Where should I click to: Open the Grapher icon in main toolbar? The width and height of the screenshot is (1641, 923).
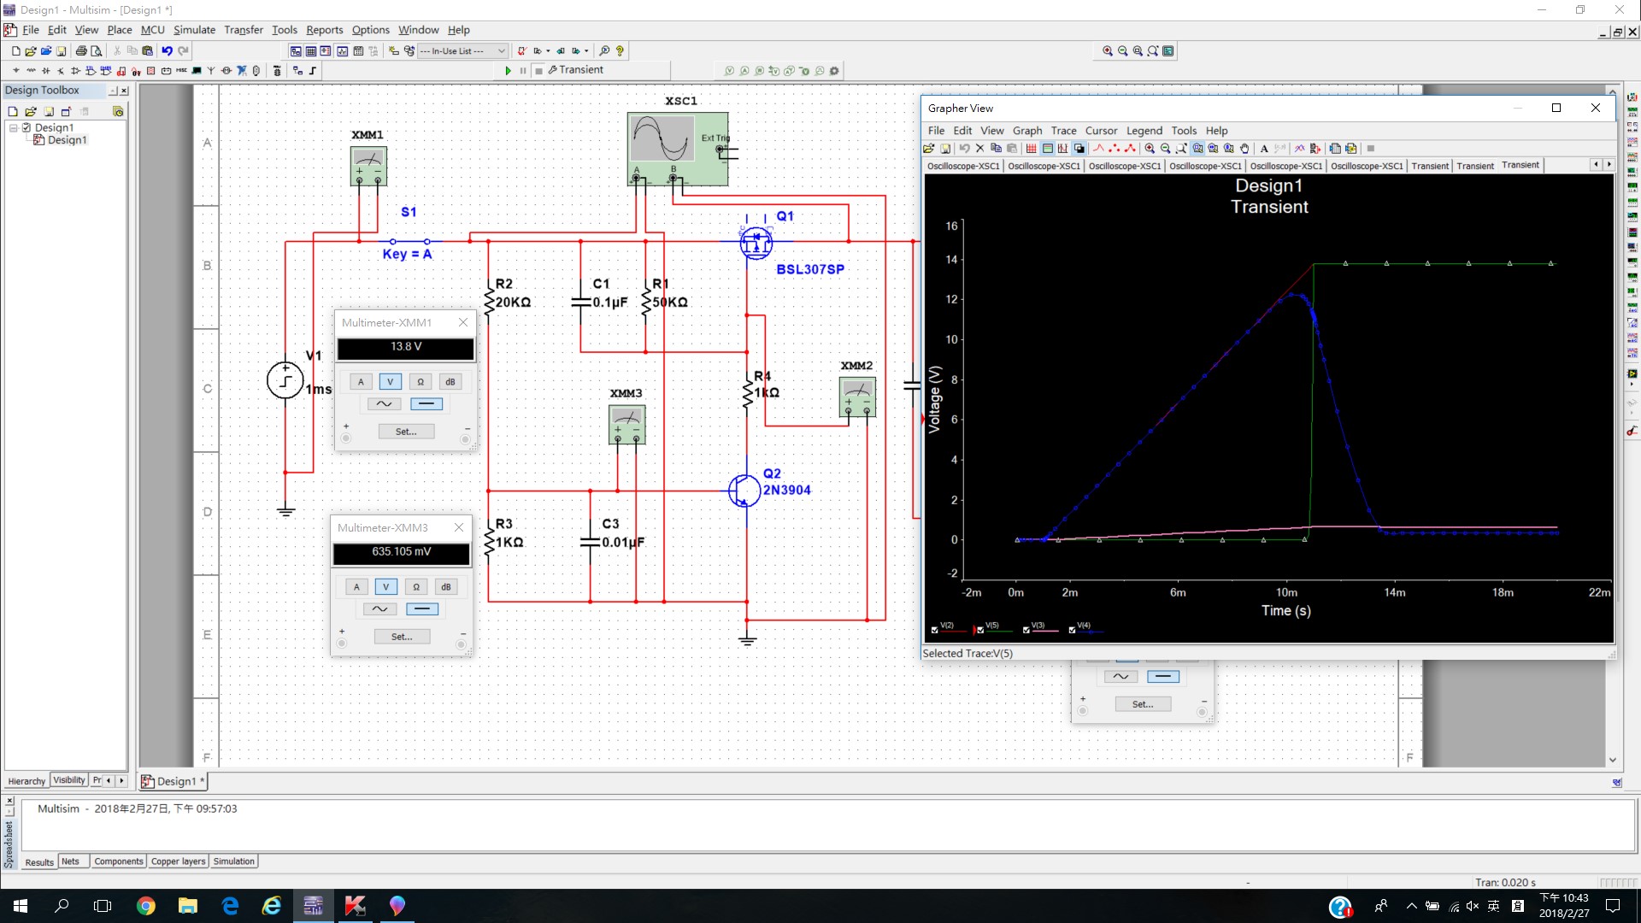pyautogui.click(x=342, y=51)
